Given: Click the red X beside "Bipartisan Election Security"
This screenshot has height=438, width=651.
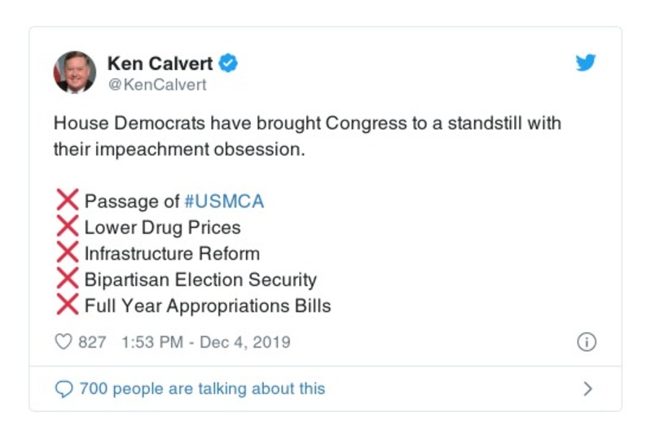Looking at the screenshot, I should pos(68,279).
